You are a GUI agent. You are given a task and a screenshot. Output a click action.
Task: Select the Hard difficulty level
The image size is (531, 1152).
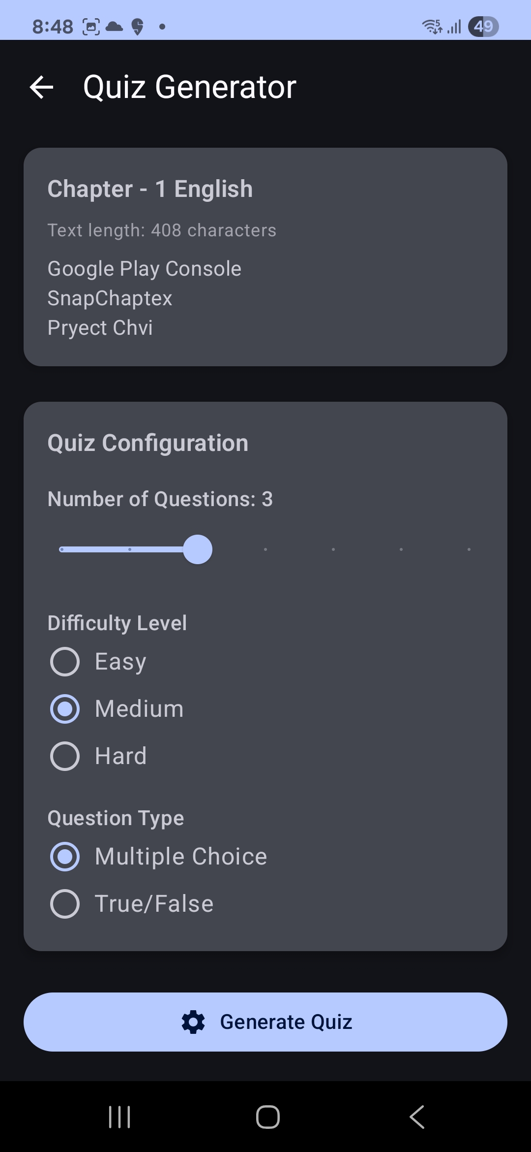(64, 756)
